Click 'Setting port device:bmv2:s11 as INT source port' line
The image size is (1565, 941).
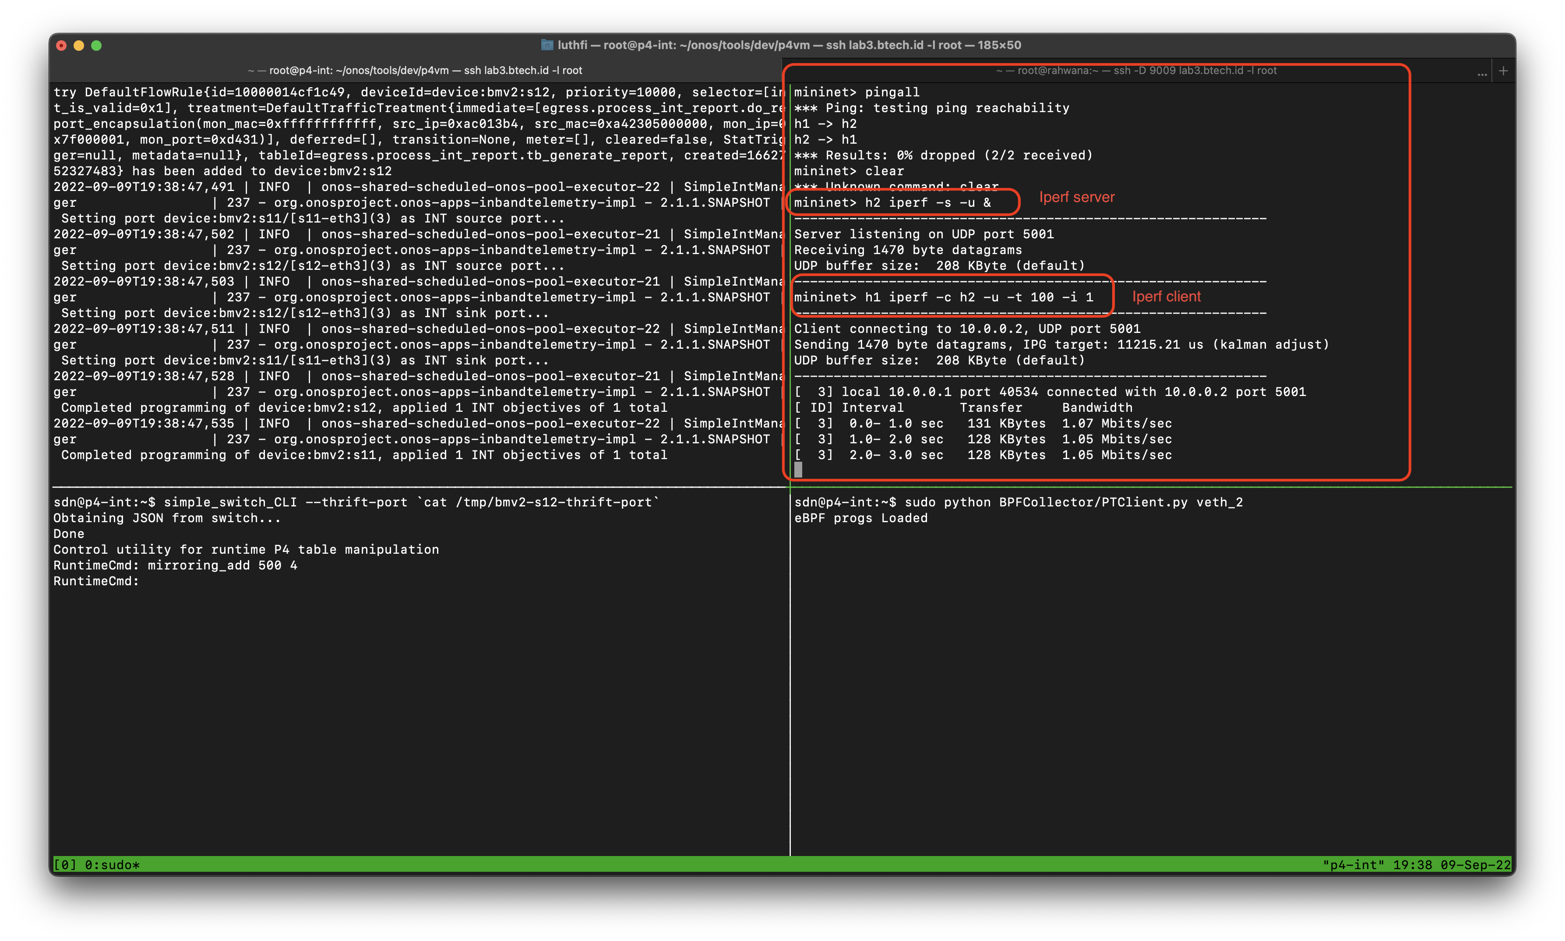pos(313,219)
